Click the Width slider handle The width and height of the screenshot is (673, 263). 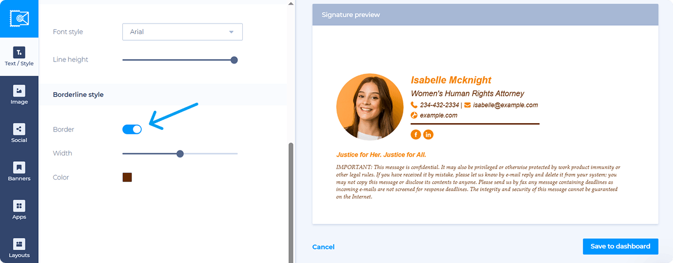click(x=180, y=153)
